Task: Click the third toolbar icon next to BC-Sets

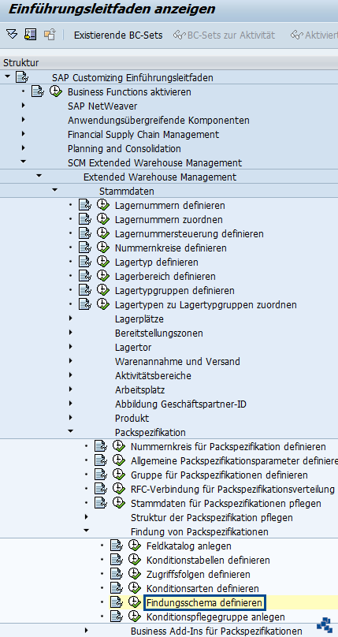Action: pos(50,35)
